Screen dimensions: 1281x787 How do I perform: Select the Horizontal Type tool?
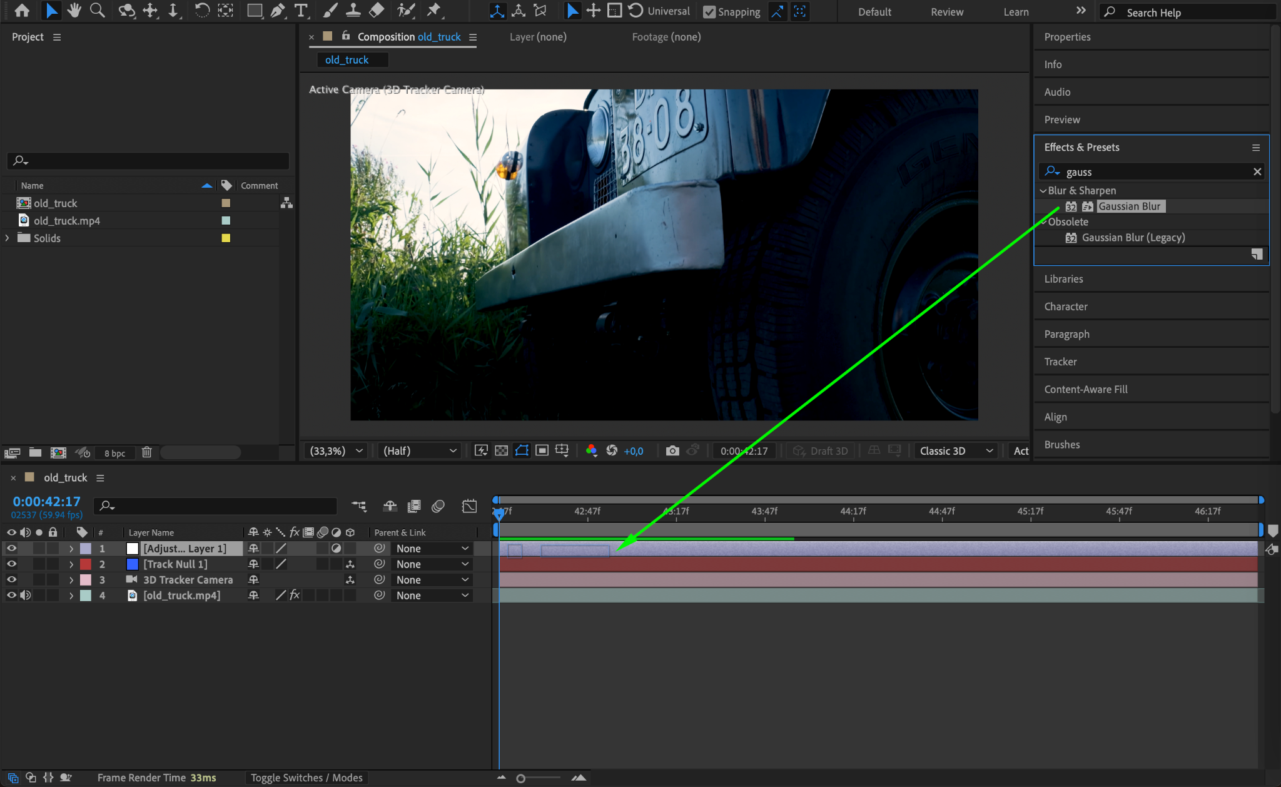(301, 11)
